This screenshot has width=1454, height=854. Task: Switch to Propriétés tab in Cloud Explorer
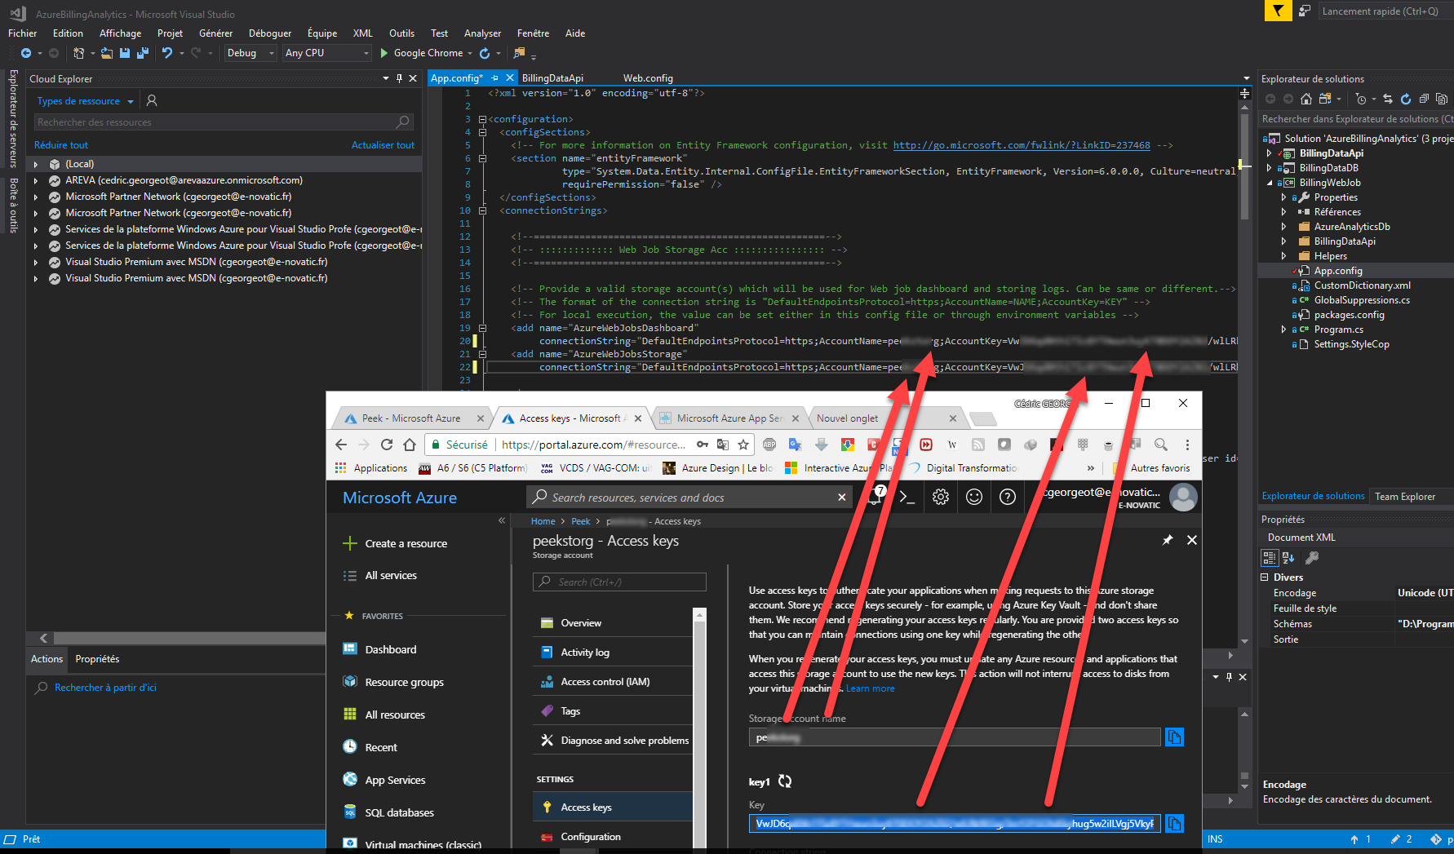pyautogui.click(x=97, y=659)
